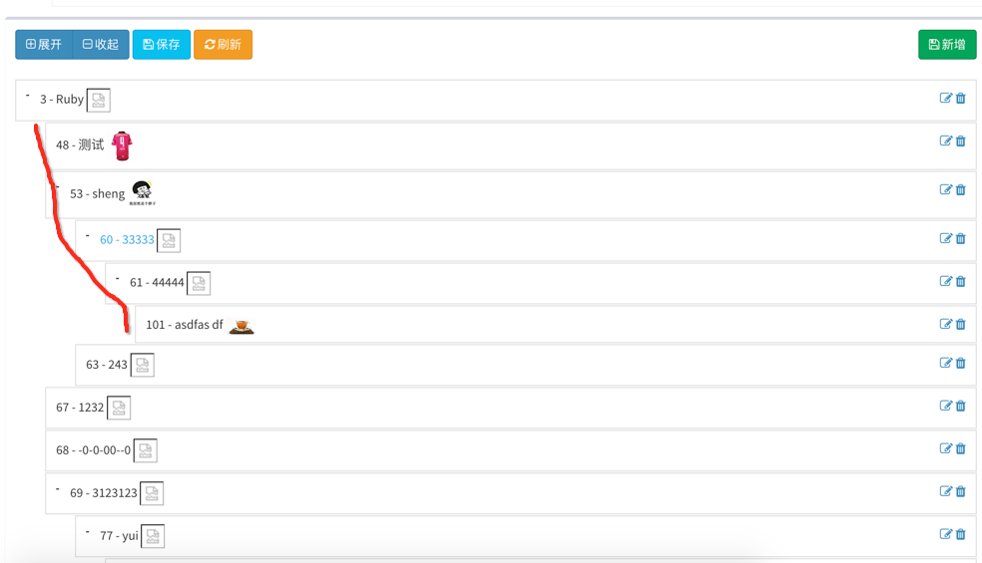Viewport: 982px width, 563px height.
Task: Collapse the 3 - Ruby node
Action: click(x=28, y=96)
